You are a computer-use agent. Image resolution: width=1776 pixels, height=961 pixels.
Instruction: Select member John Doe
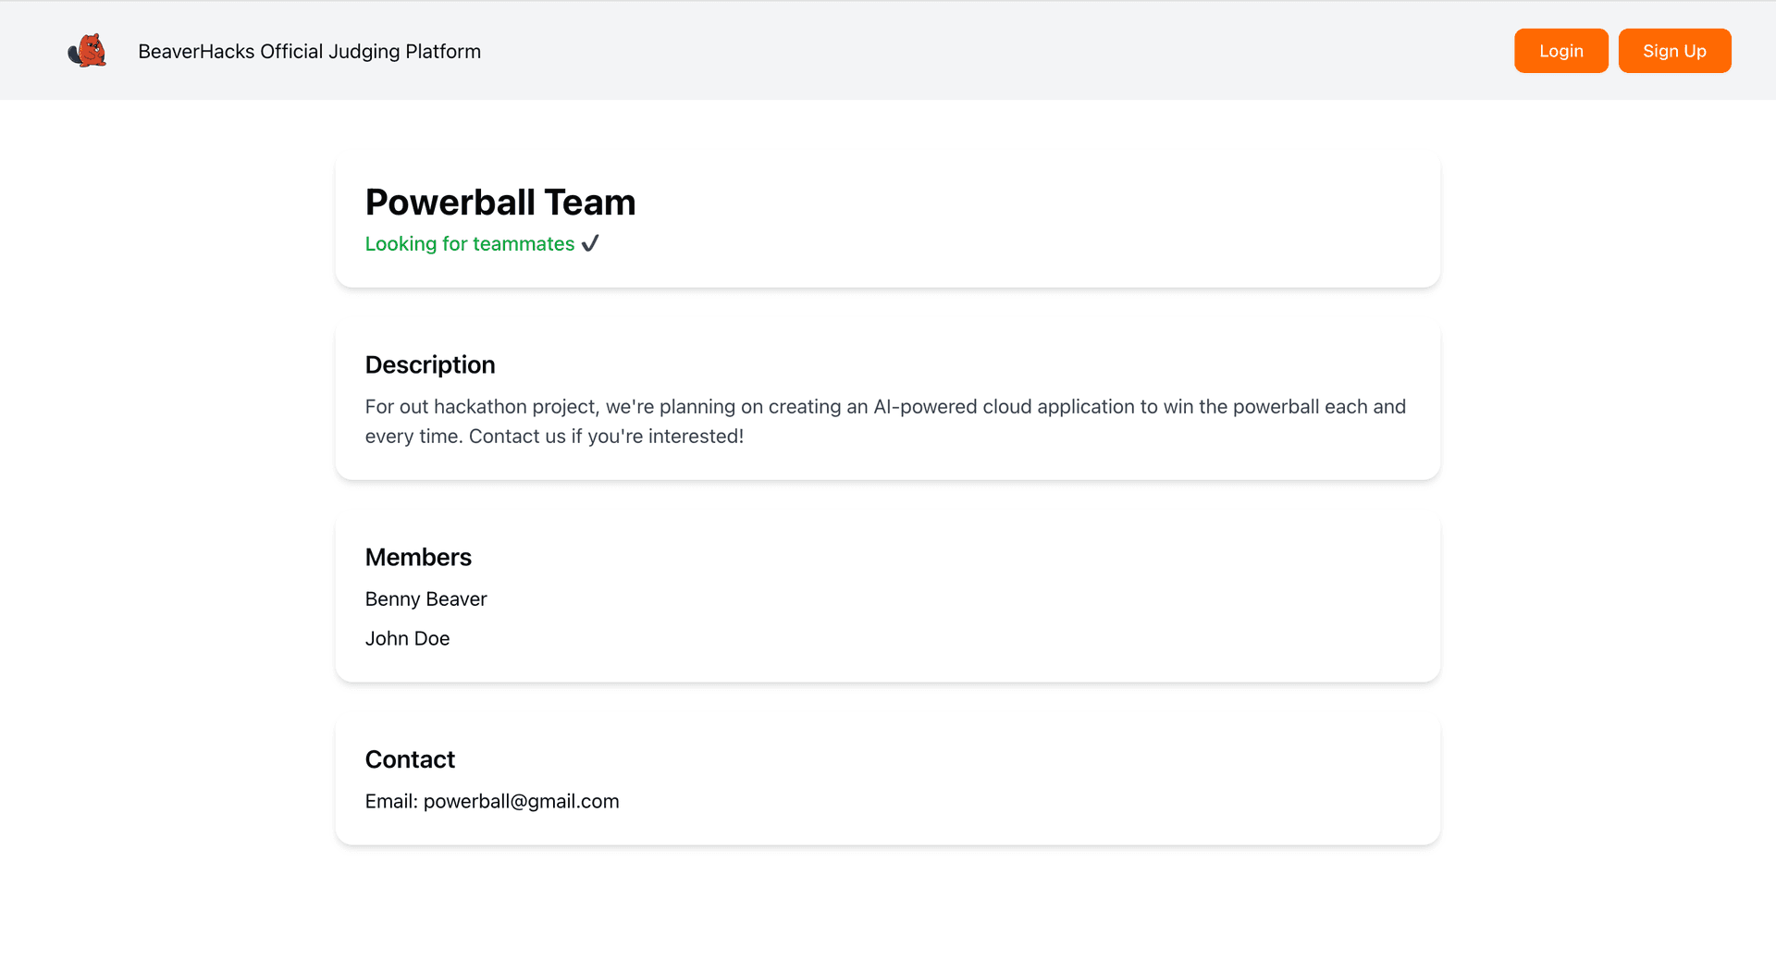pos(407,639)
